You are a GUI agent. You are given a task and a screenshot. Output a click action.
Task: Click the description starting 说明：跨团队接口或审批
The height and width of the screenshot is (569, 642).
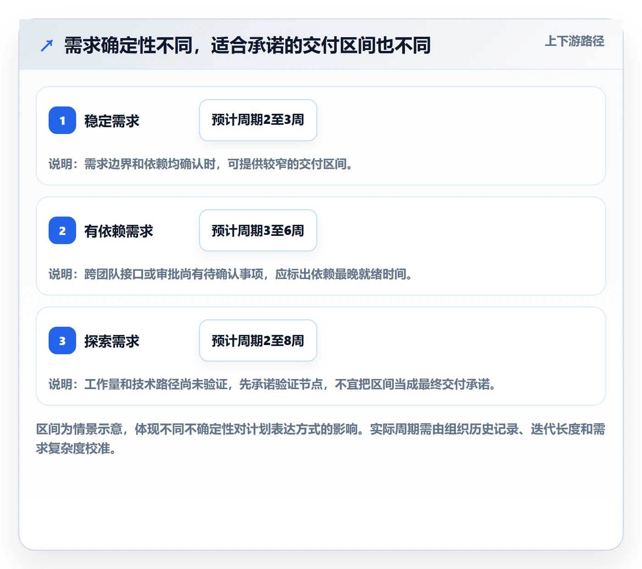click(x=231, y=274)
